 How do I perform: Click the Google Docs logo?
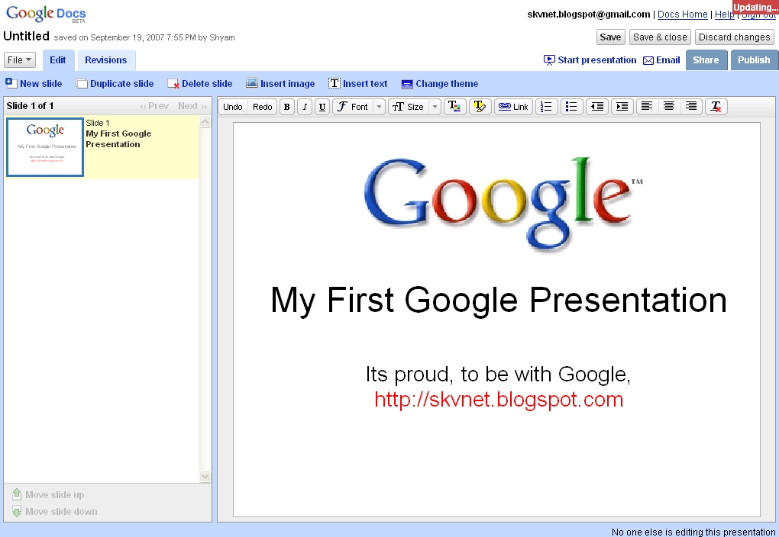pos(46,14)
